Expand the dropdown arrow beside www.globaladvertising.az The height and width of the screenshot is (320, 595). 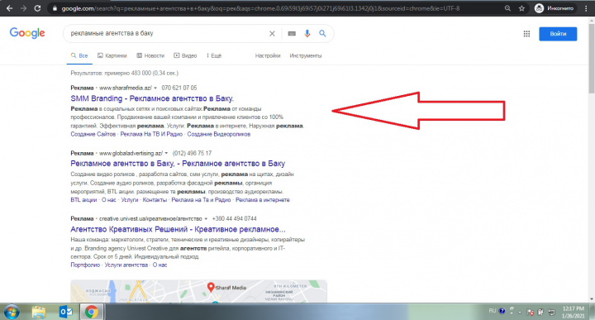point(166,153)
